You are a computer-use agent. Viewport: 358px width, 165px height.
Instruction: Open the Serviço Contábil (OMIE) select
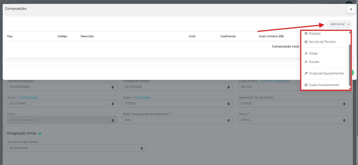pyautogui.click(x=76, y=148)
